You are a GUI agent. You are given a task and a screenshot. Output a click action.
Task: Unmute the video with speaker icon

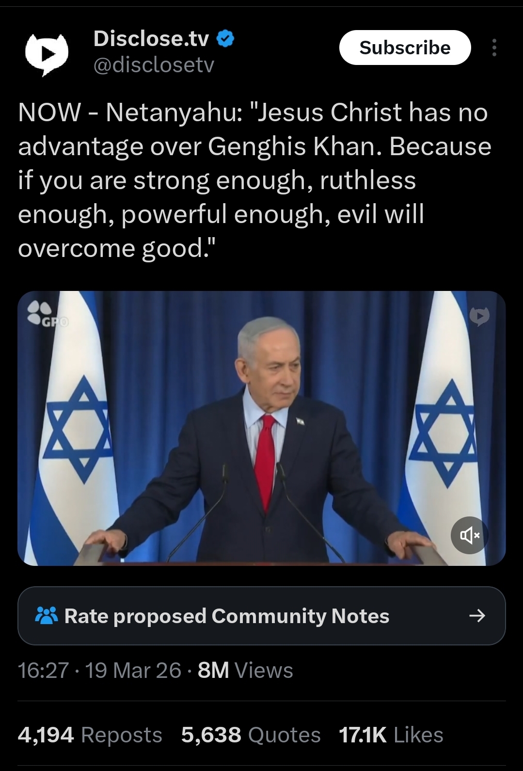pyautogui.click(x=469, y=535)
